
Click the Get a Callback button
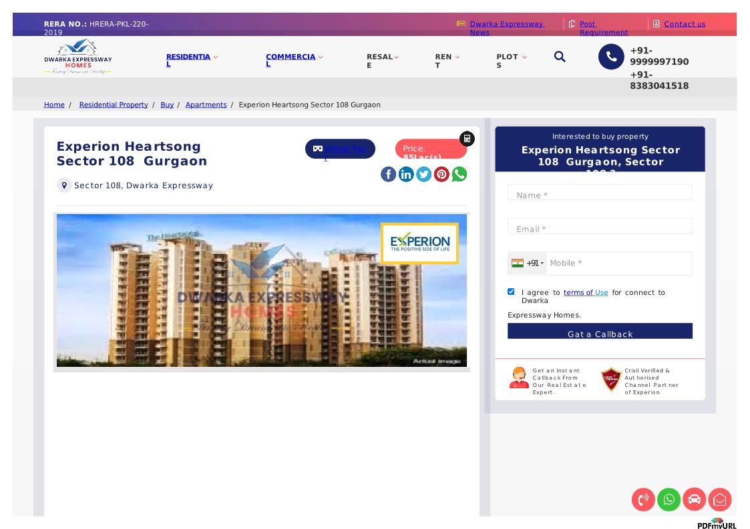600,332
